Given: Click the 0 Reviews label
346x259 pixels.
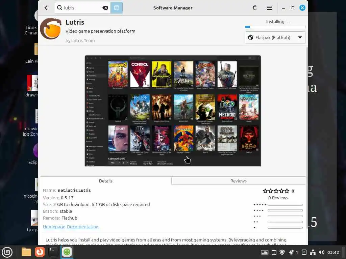Looking at the screenshot, I should [278, 198].
